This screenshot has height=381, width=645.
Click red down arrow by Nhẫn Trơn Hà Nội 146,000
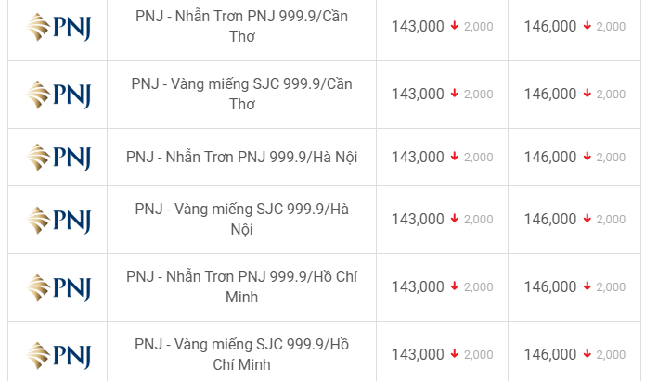pos(587,157)
